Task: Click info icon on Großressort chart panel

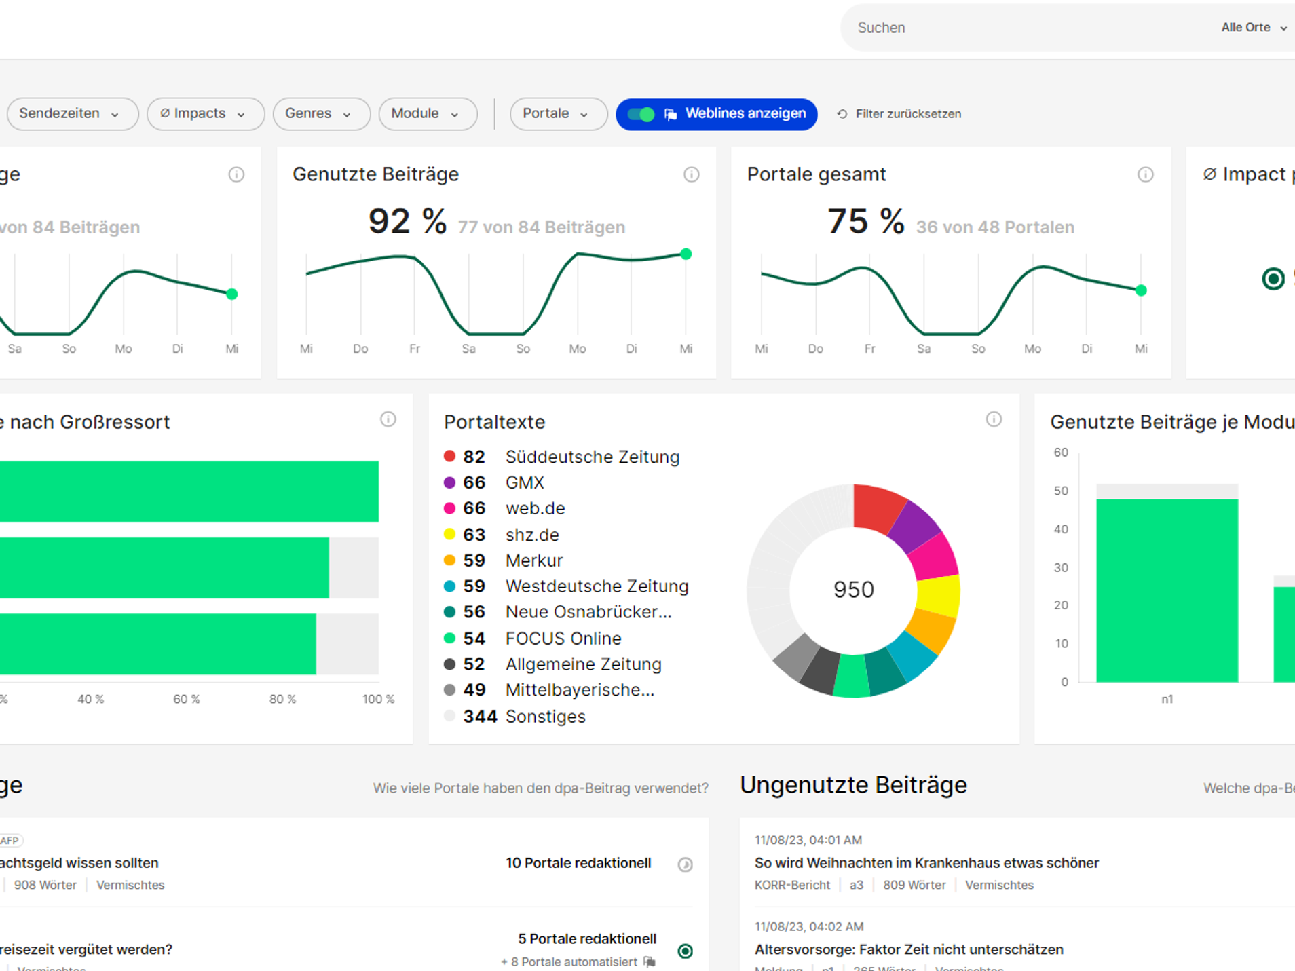Action: point(388,419)
